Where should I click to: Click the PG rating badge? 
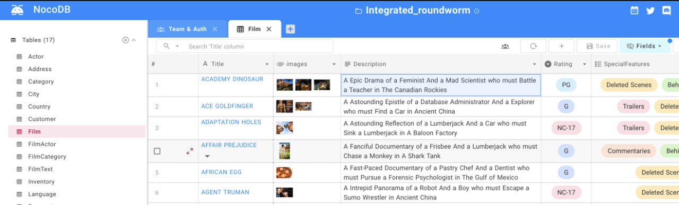click(565, 85)
